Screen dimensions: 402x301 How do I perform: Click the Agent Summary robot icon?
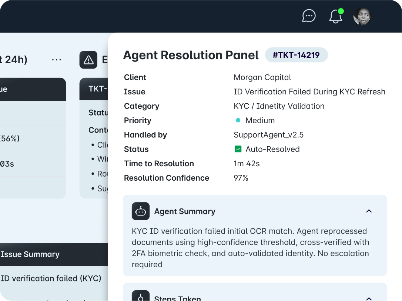click(141, 211)
